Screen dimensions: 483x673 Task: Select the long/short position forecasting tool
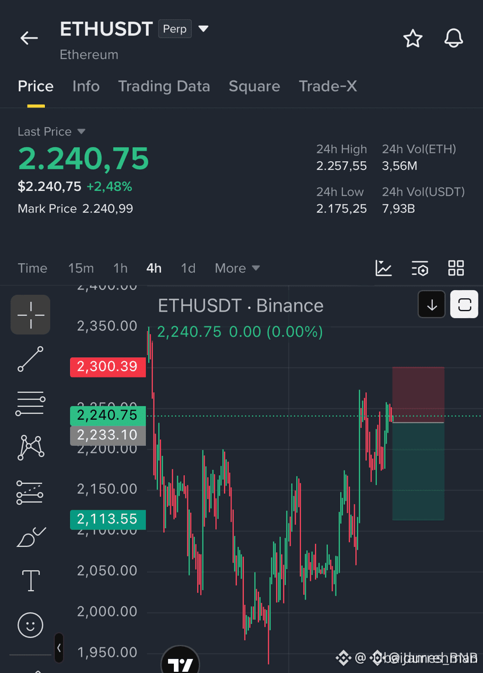[x=30, y=492]
